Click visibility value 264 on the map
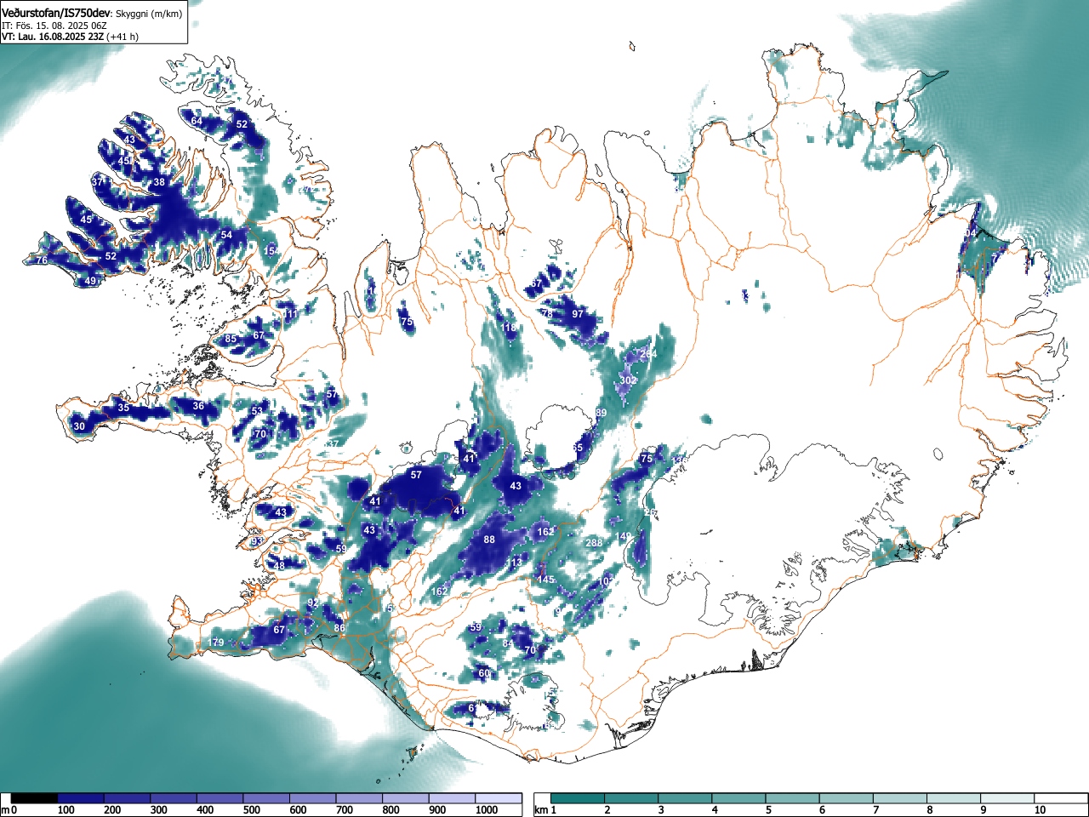Image resolution: width=1089 pixels, height=817 pixels. pos(648,354)
